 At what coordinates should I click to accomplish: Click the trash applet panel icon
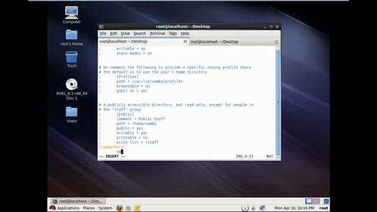[326, 201]
